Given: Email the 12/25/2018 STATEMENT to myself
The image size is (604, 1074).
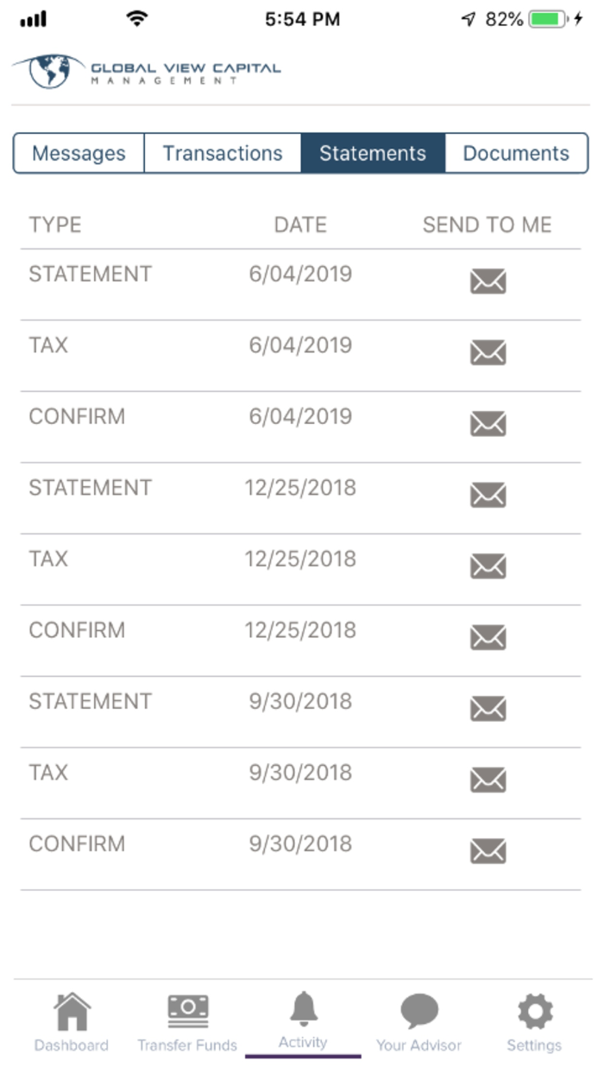Looking at the screenshot, I should (488, 495).
